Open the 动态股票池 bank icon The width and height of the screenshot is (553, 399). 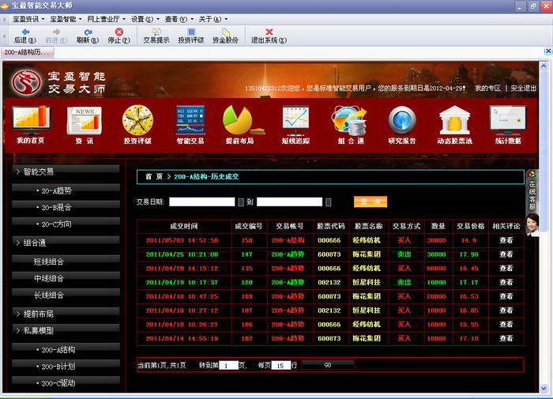(454, 125)
